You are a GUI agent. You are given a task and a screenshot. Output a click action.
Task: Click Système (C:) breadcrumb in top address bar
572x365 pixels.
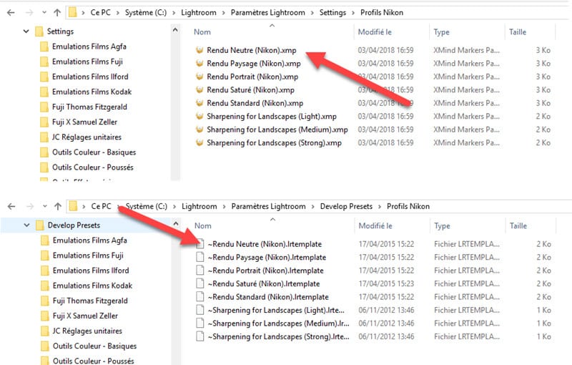[146, 12]
